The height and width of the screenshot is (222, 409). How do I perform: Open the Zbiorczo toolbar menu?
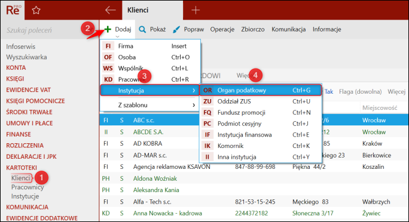(253, 29)
